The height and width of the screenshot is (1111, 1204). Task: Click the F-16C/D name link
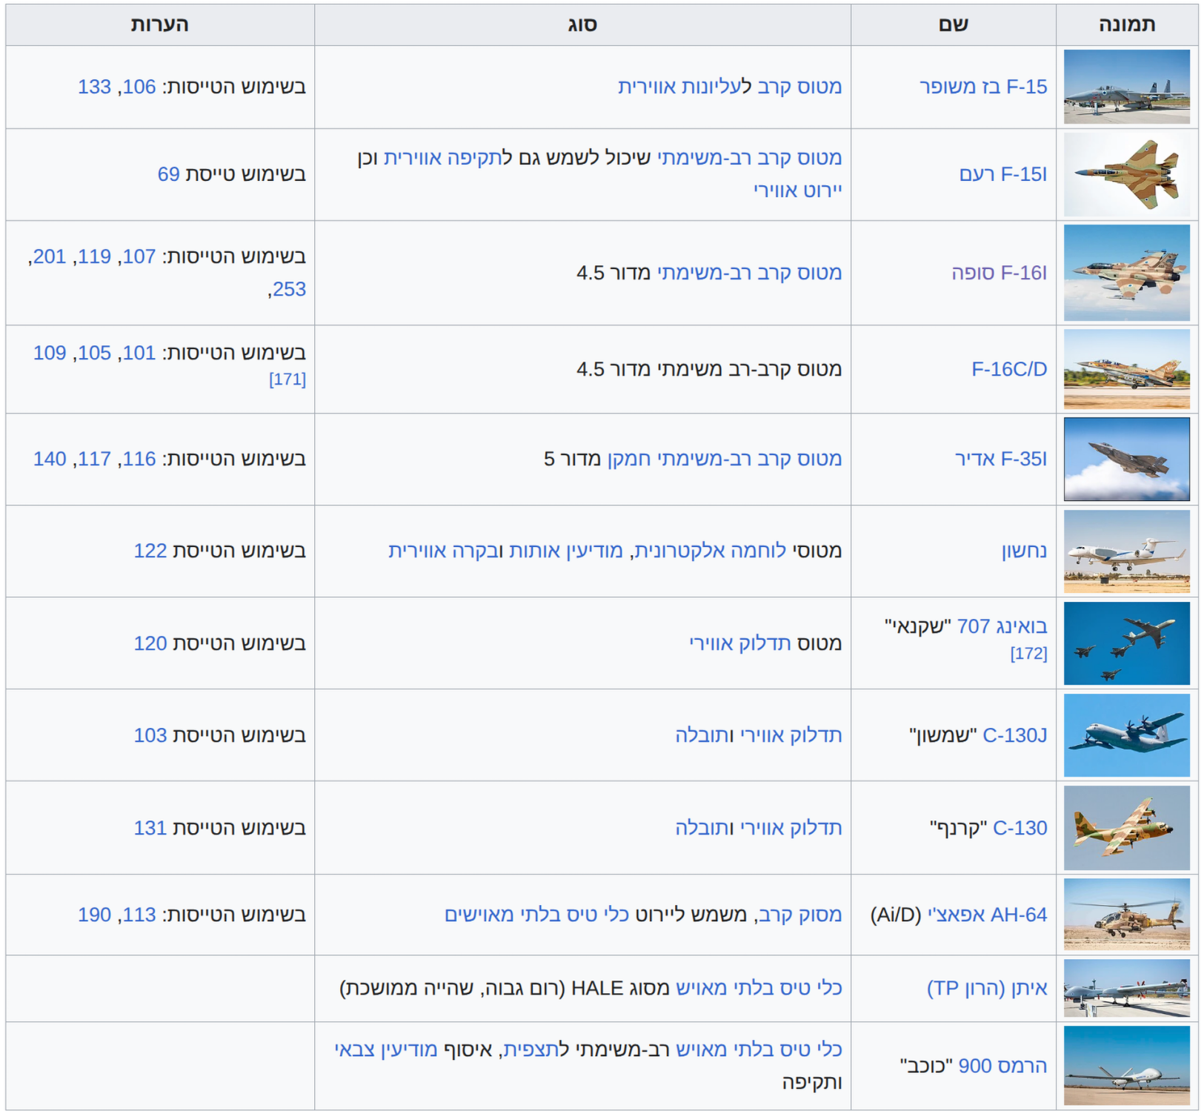pyautogui.click(x=1009, y=369)
